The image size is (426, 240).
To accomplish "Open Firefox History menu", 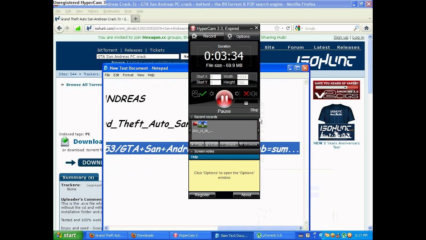I will click(x=93, y=11).
